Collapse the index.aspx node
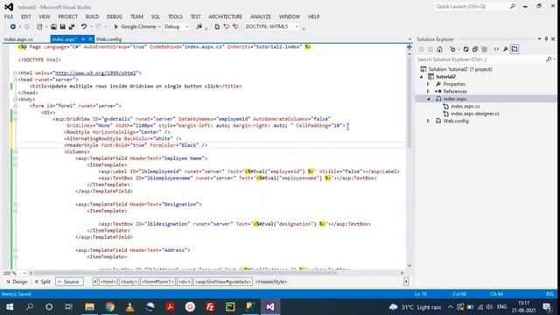This screenshot has width=560, height=315. (x=428, y=99)
